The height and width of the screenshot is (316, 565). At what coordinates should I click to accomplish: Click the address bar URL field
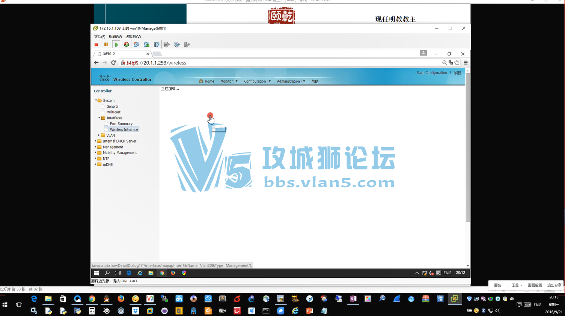coord(282,63)
